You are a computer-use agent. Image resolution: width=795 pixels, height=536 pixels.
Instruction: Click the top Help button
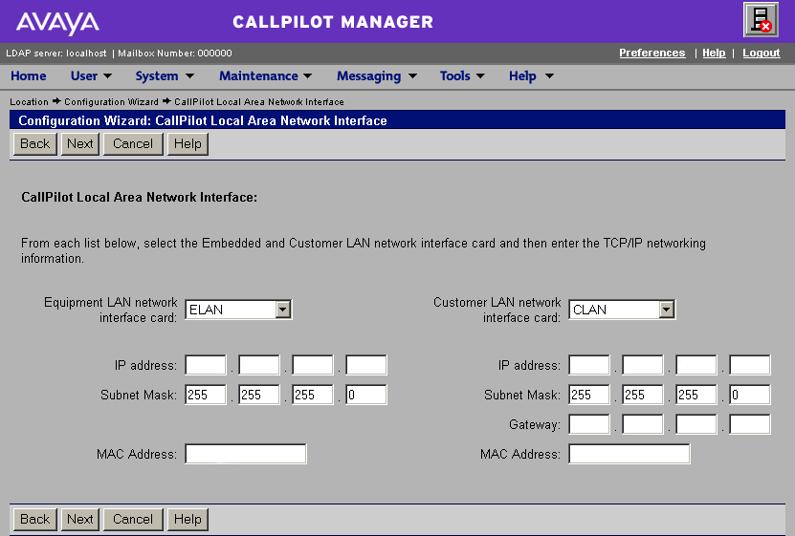click(188, 143)
